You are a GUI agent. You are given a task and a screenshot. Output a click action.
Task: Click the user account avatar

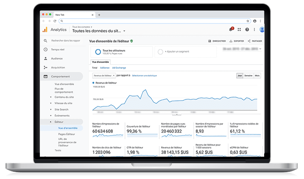pos(262,30)
